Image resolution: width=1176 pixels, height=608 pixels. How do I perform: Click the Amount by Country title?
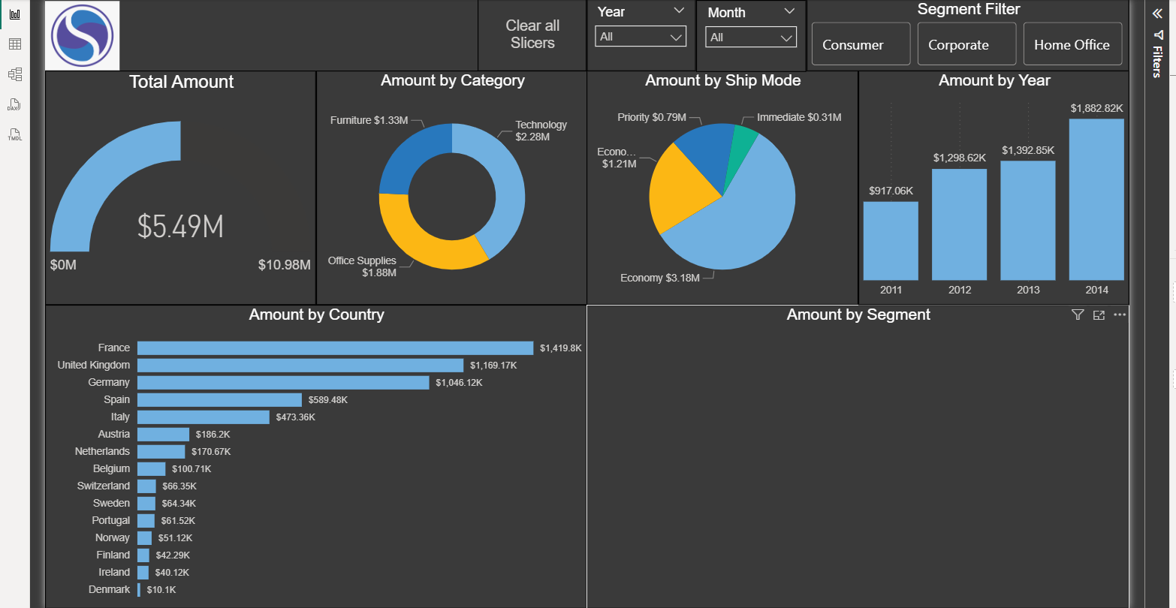pos(316,315)
